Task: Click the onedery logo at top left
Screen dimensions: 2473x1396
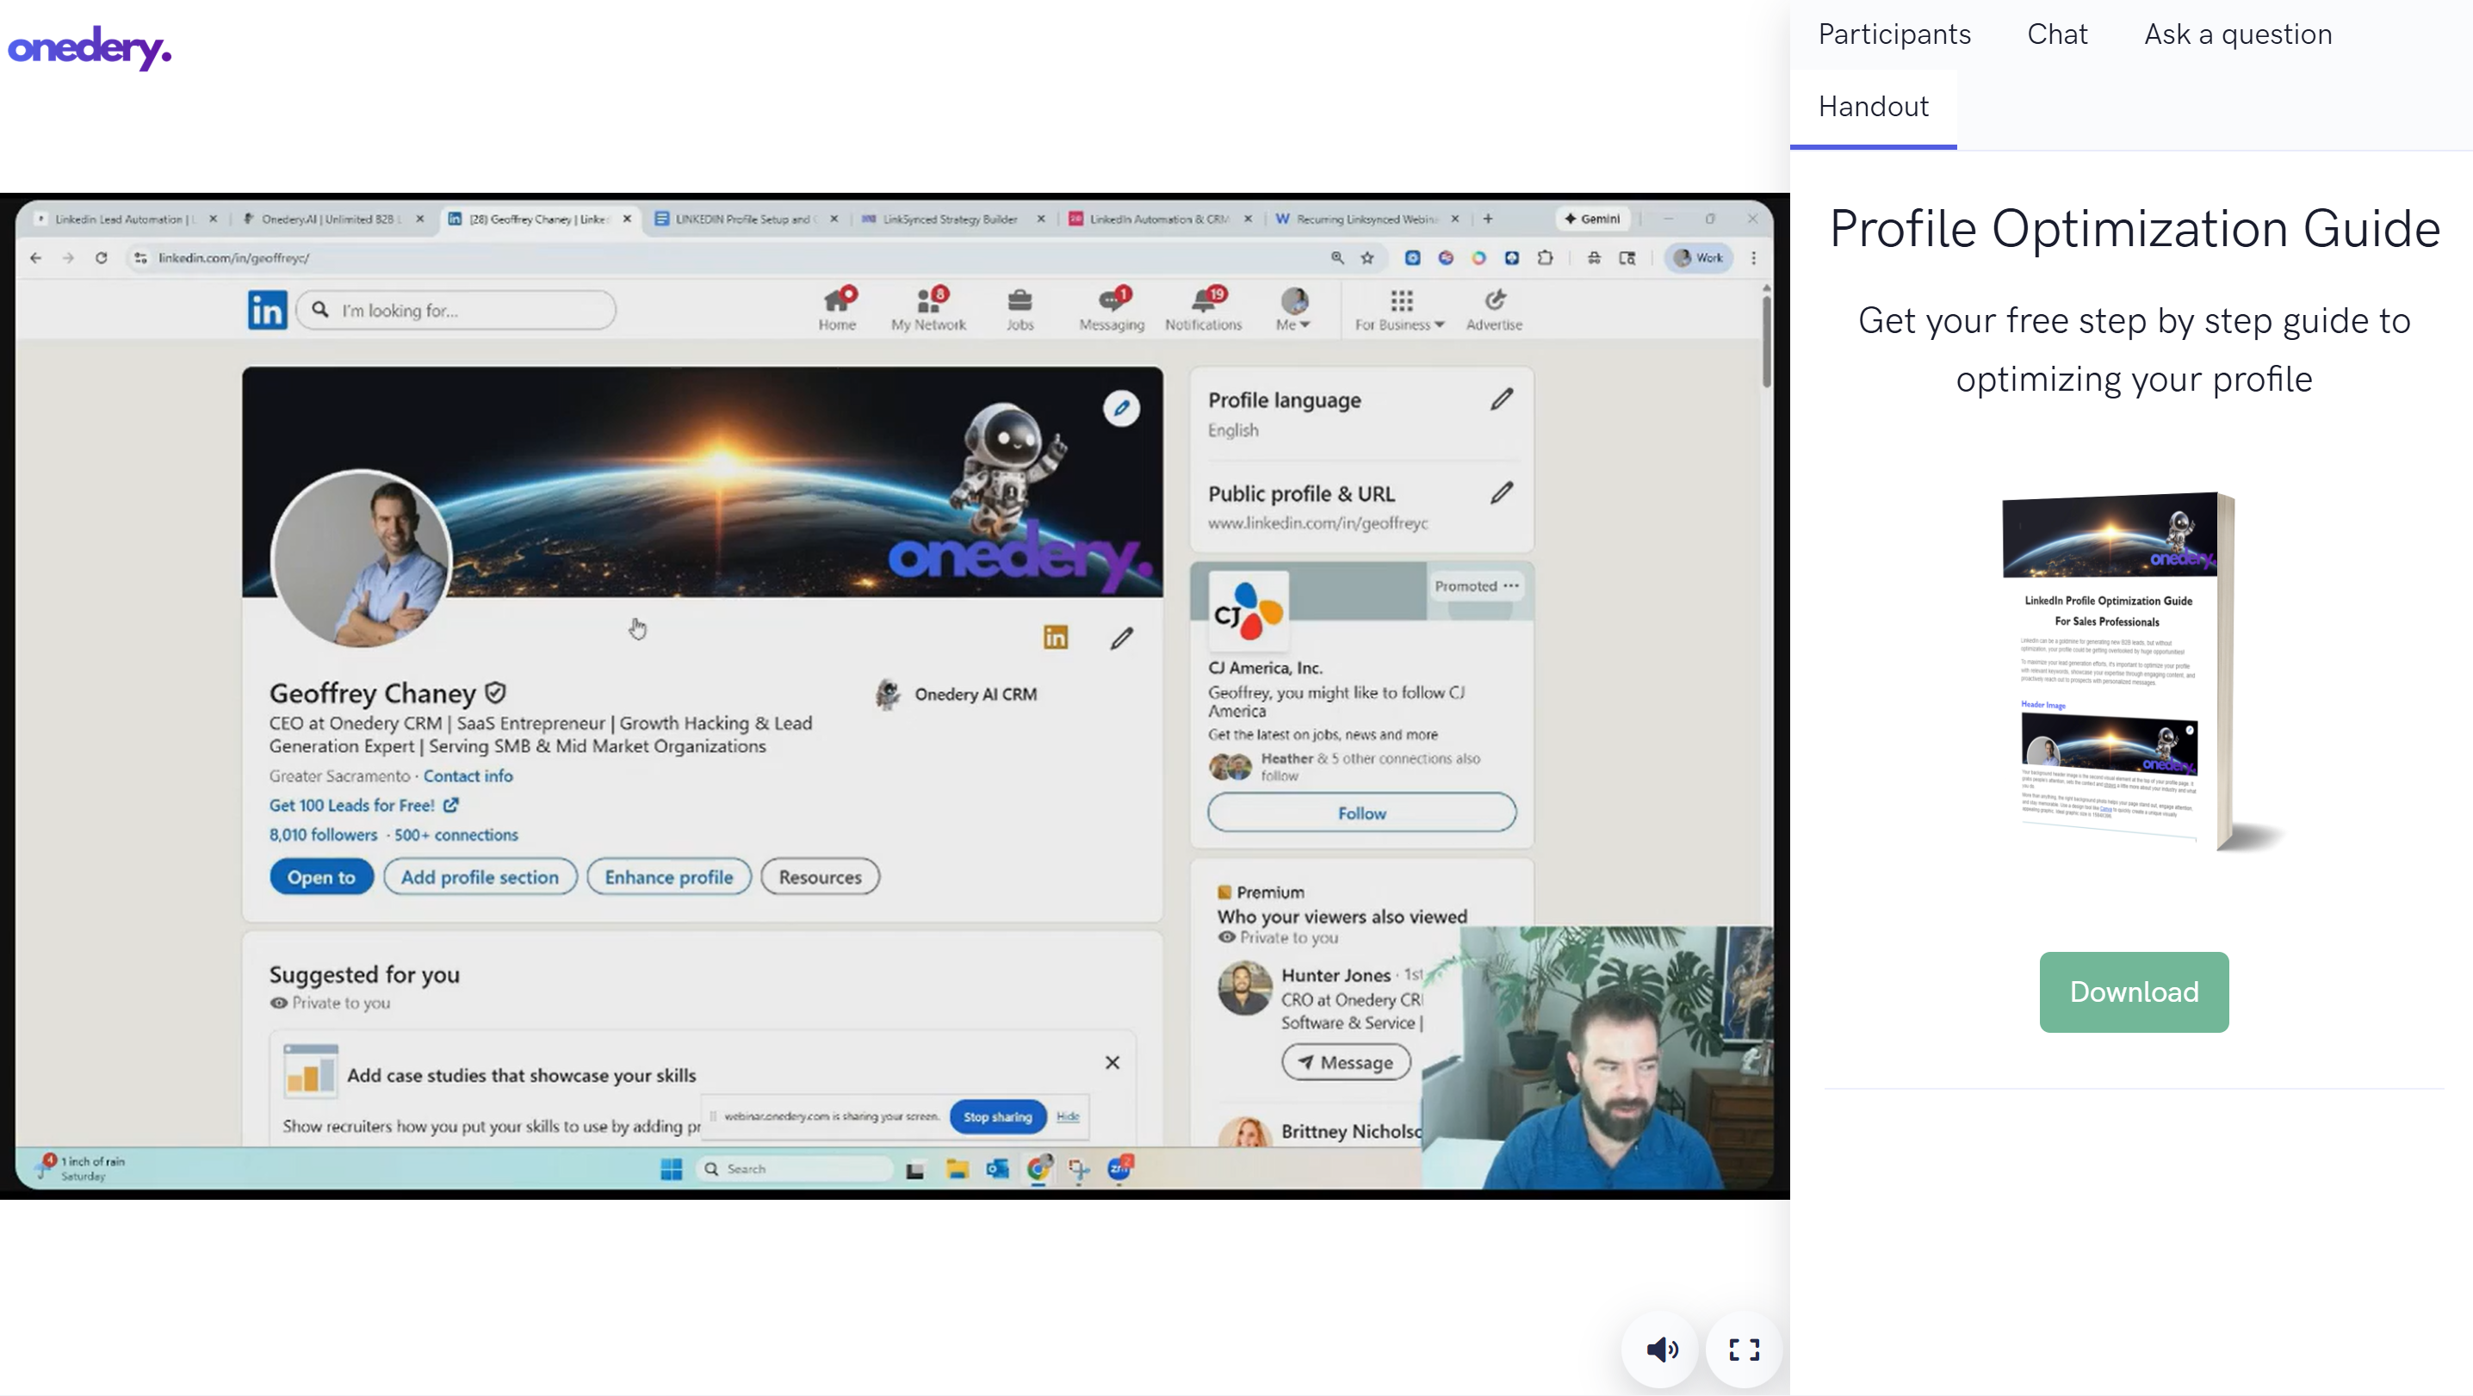Action: tap(90, 47)
